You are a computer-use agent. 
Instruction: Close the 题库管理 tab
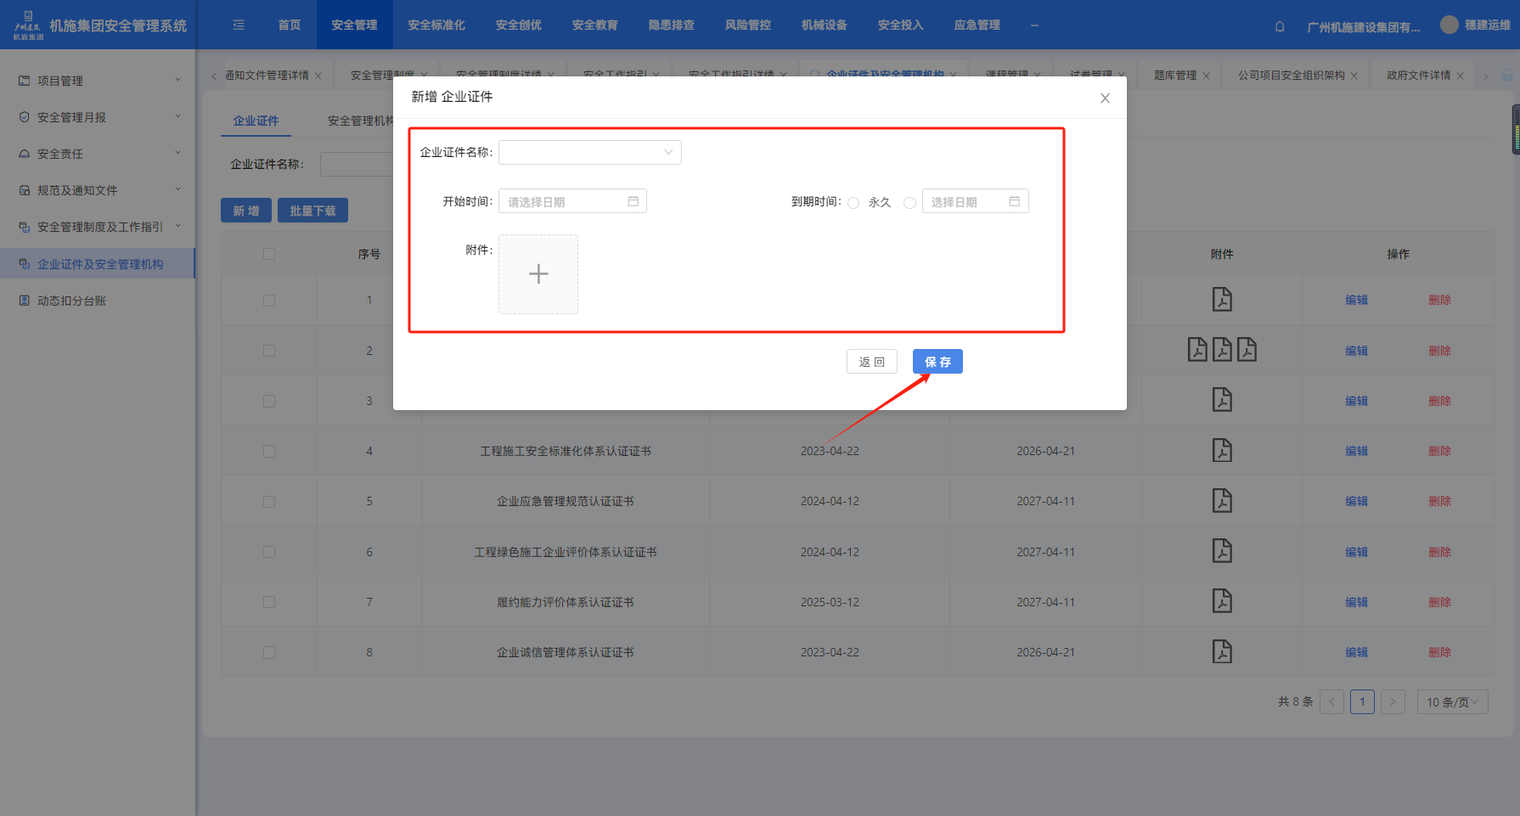[x=1206, y=76]
